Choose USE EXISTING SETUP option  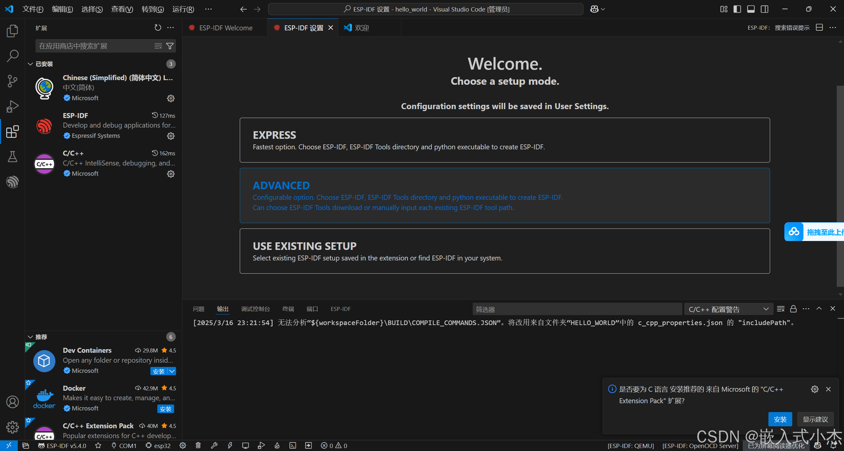tap(304, 246)
